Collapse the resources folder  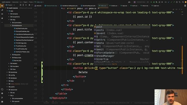point(7,90)
